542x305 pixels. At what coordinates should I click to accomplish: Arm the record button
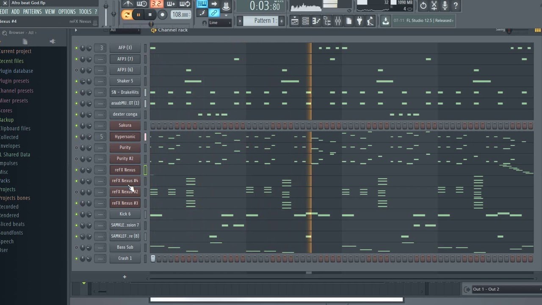162,14
